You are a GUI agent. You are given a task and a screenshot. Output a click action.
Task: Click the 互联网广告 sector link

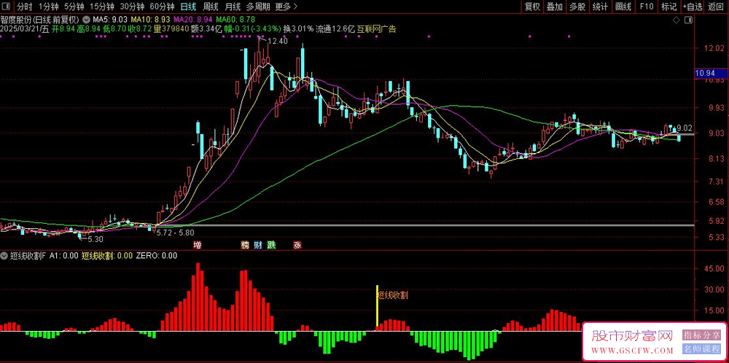pyautogui.click(x=377, y=29)
